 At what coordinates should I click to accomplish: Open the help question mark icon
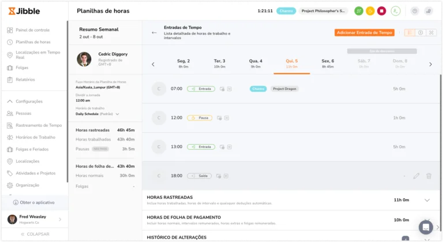coord(415,11)
